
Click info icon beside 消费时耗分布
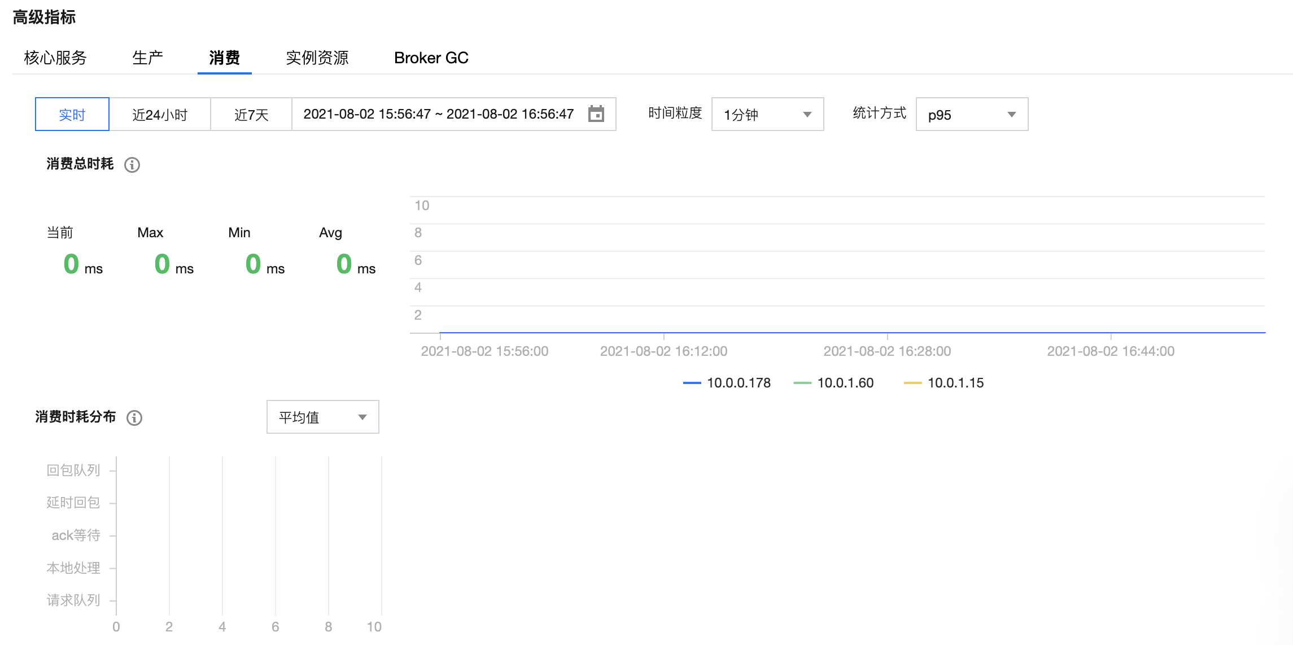(x=134, y=418)
